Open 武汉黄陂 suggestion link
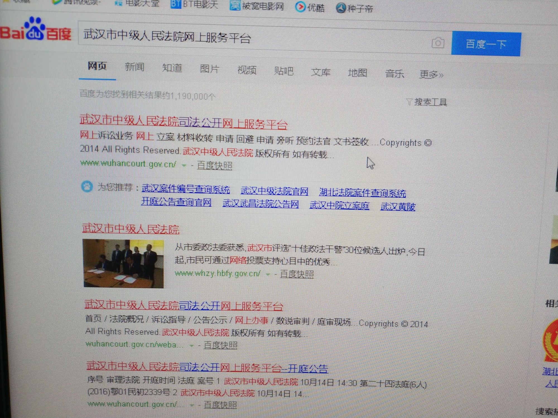558x418 pixels. coord(398,206)
